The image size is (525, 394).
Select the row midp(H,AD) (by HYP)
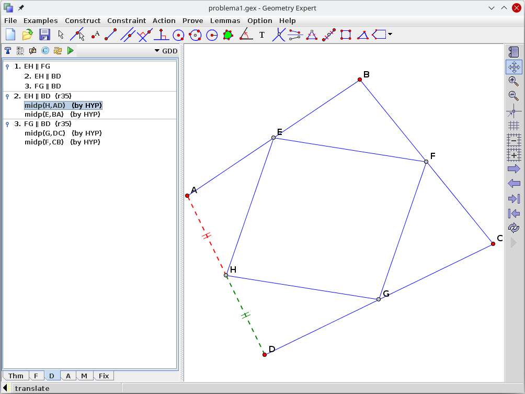tap(63, 106)
